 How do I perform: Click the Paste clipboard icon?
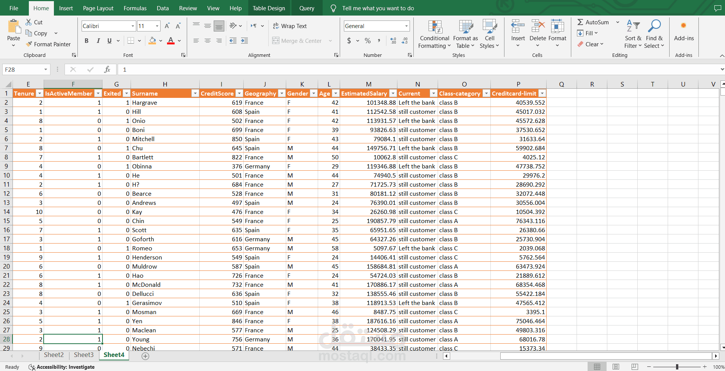[x=14, y=27]
